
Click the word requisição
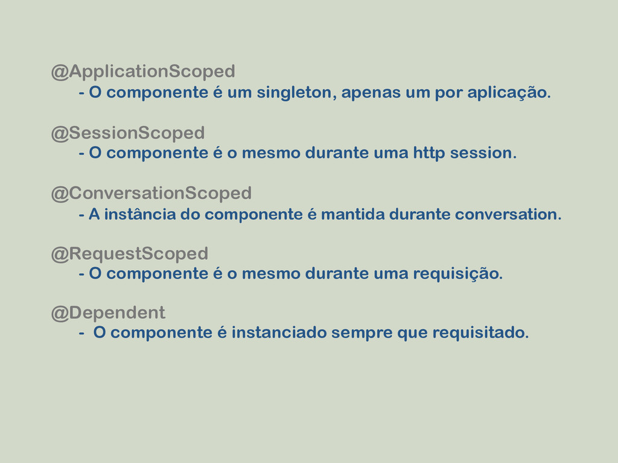[x=458, y=274]
